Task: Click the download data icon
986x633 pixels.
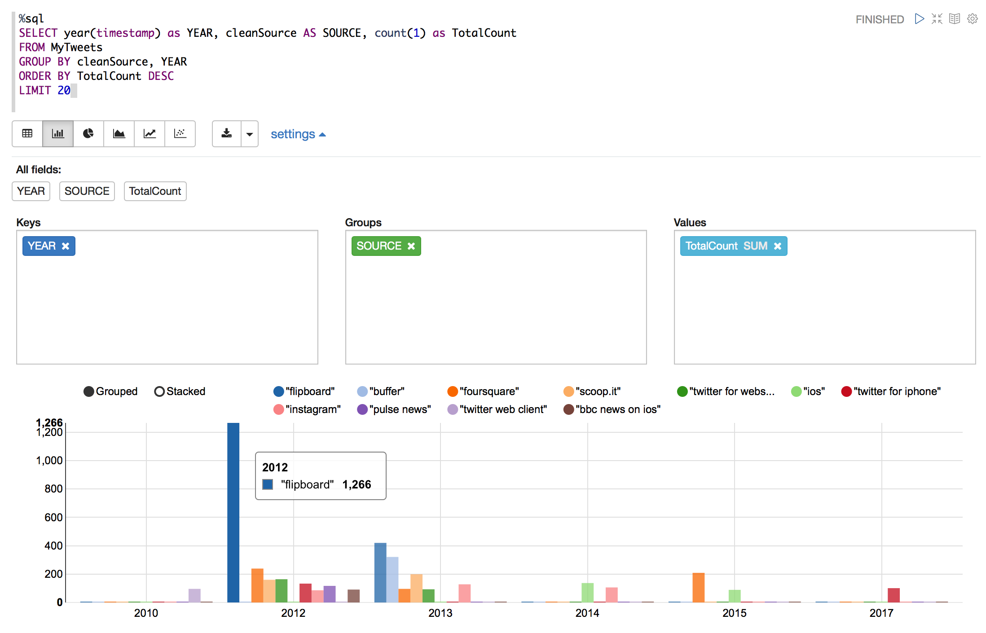Action: (x=227, y=134)
